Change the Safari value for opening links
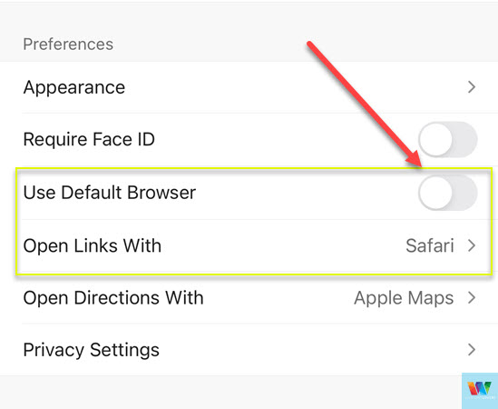The height and width of the screenshot is (409, 498). tap(430, 245)
